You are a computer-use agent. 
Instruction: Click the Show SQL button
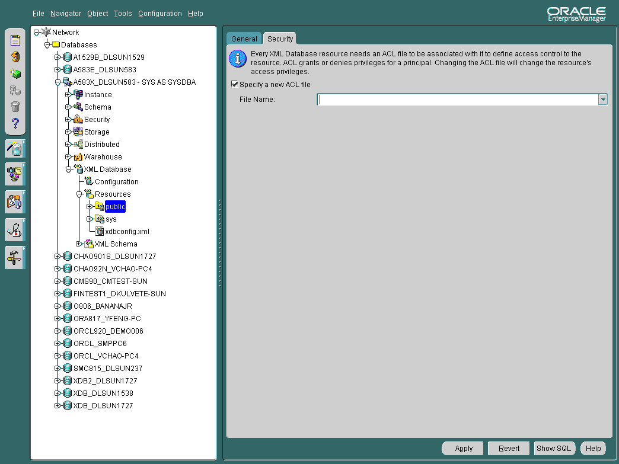pyautogui.click(x=554, y=448)
